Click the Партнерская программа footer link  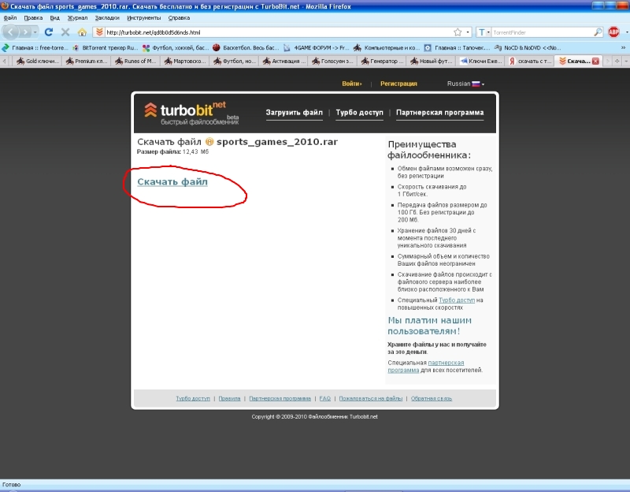tap(280, 398)
